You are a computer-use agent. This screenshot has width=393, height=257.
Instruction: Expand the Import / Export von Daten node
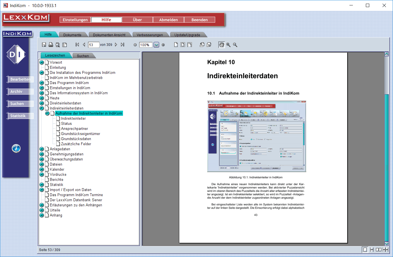tap(42, 190)
